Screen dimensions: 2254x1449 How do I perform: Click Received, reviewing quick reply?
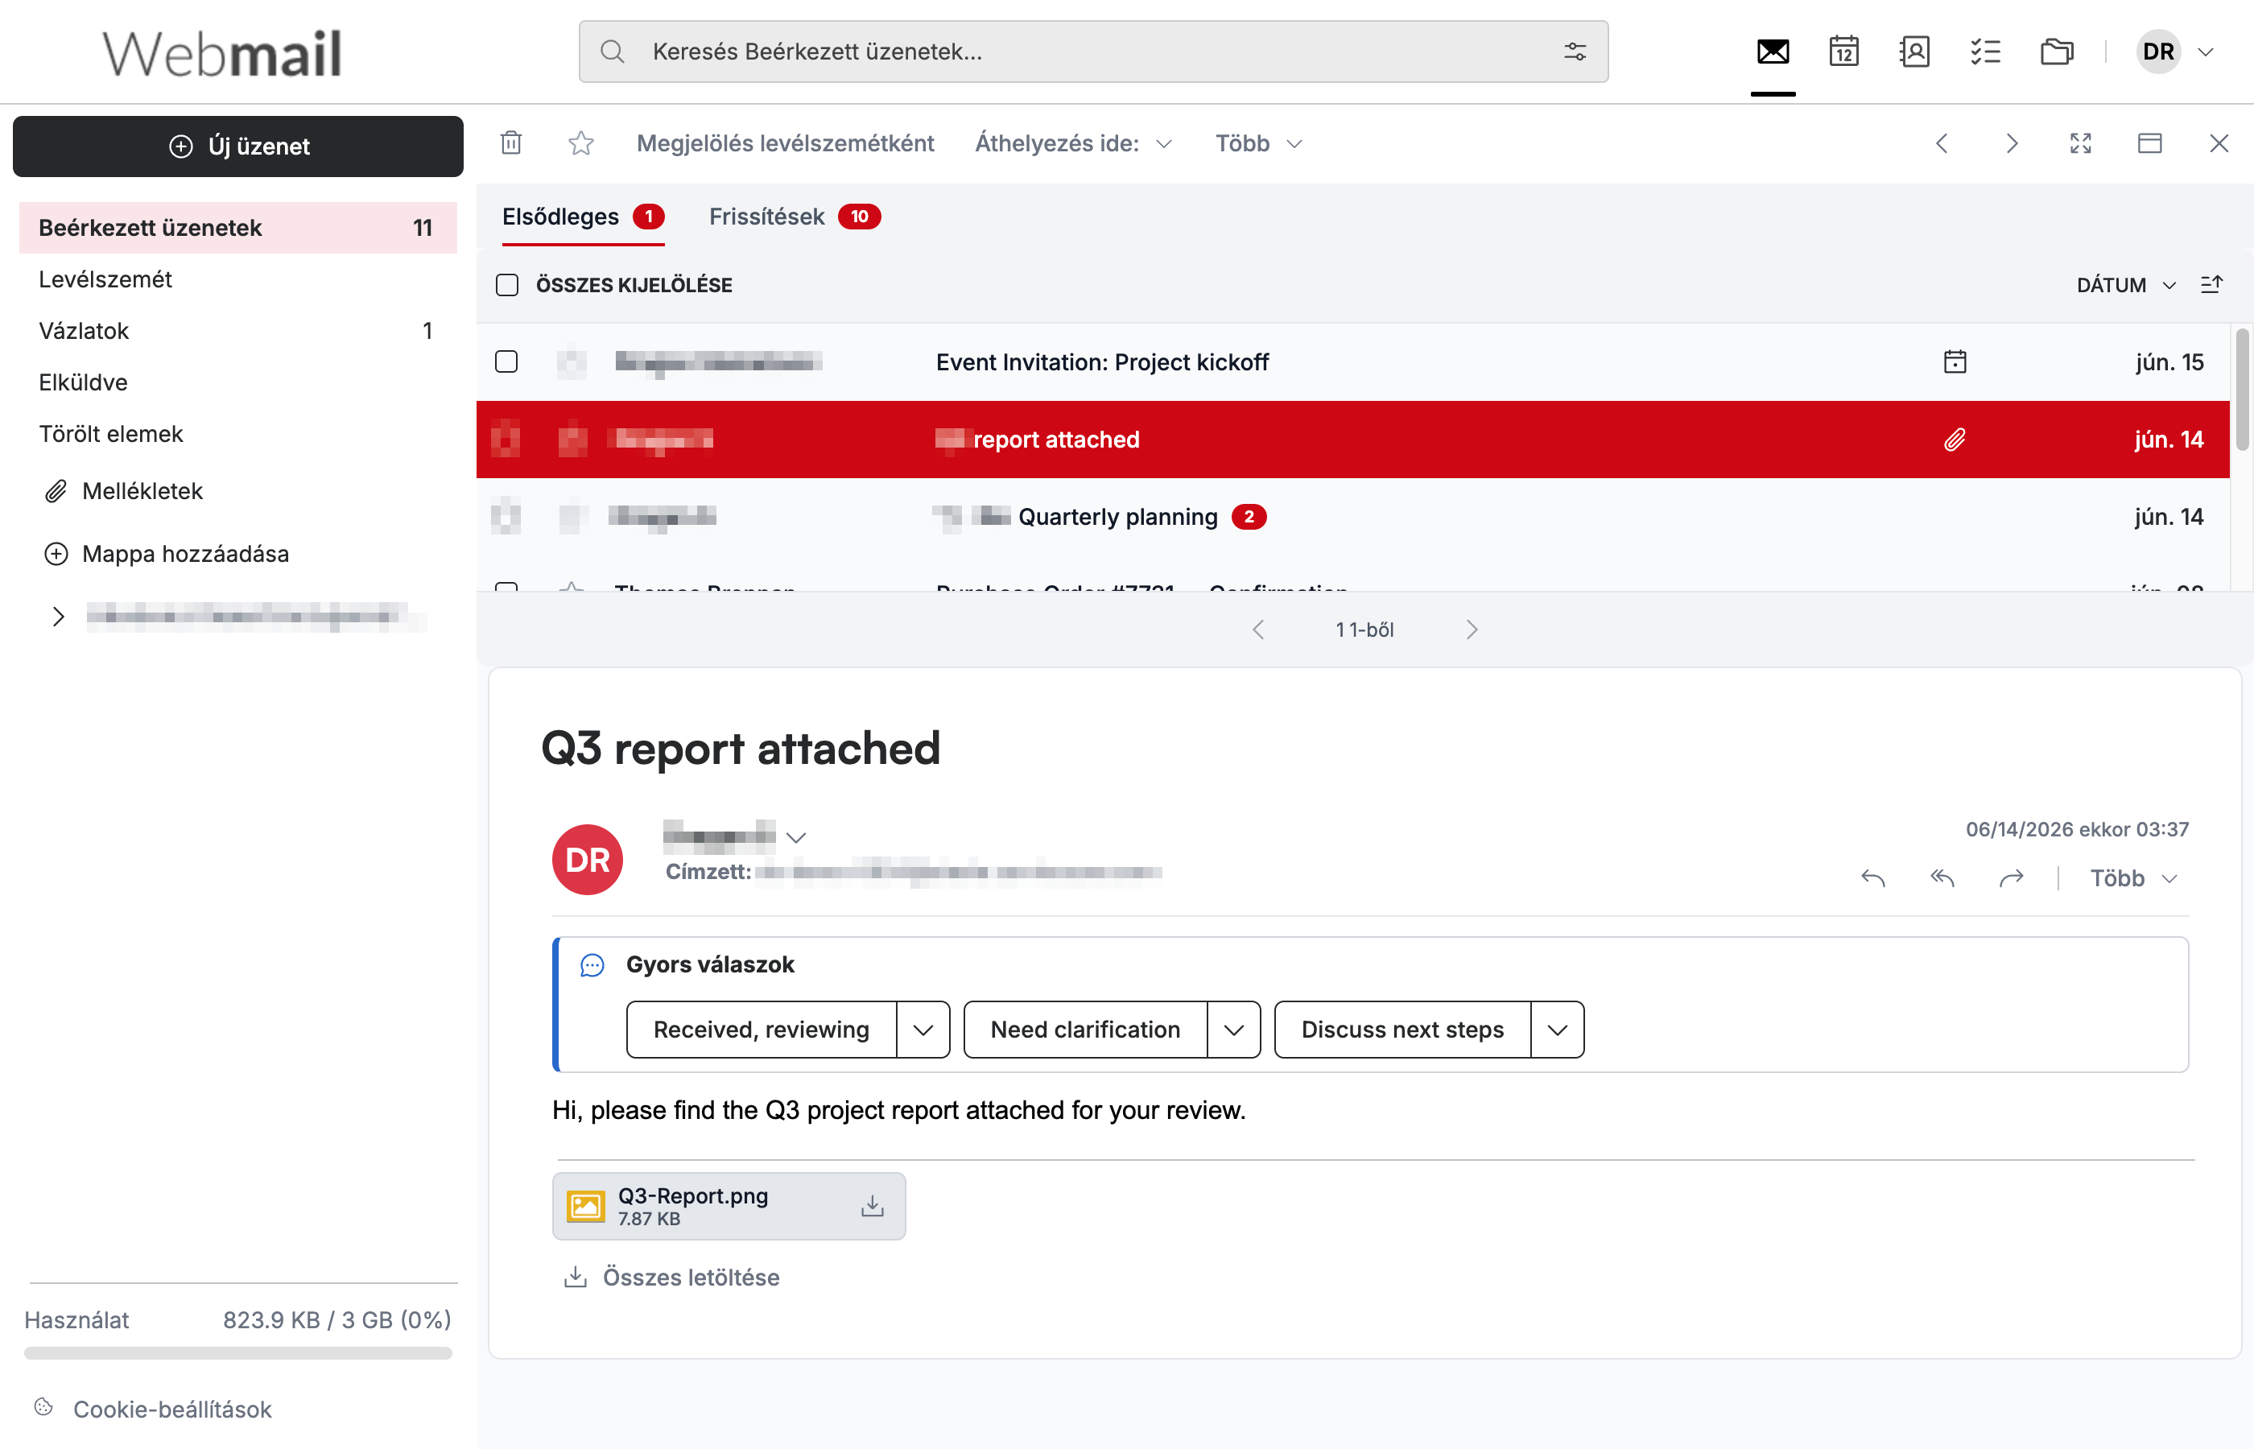click(x=761, y=1030)
